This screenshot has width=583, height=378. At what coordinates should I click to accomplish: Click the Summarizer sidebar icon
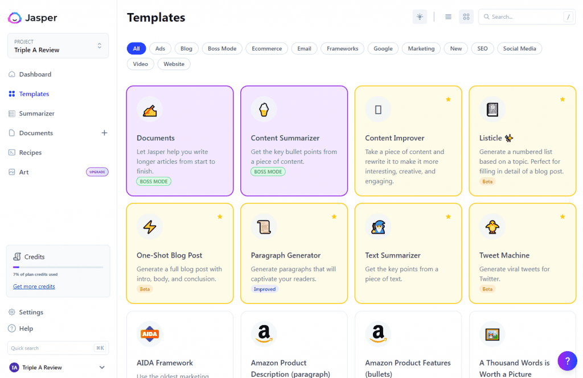[12, 114]
